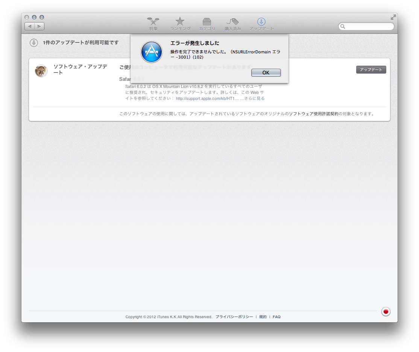Image resolution: width=419 pixels, height=352 pixels.
Task: Click the 1件のアップデートが利用可能です heading
Action: [x=81, y=43]
